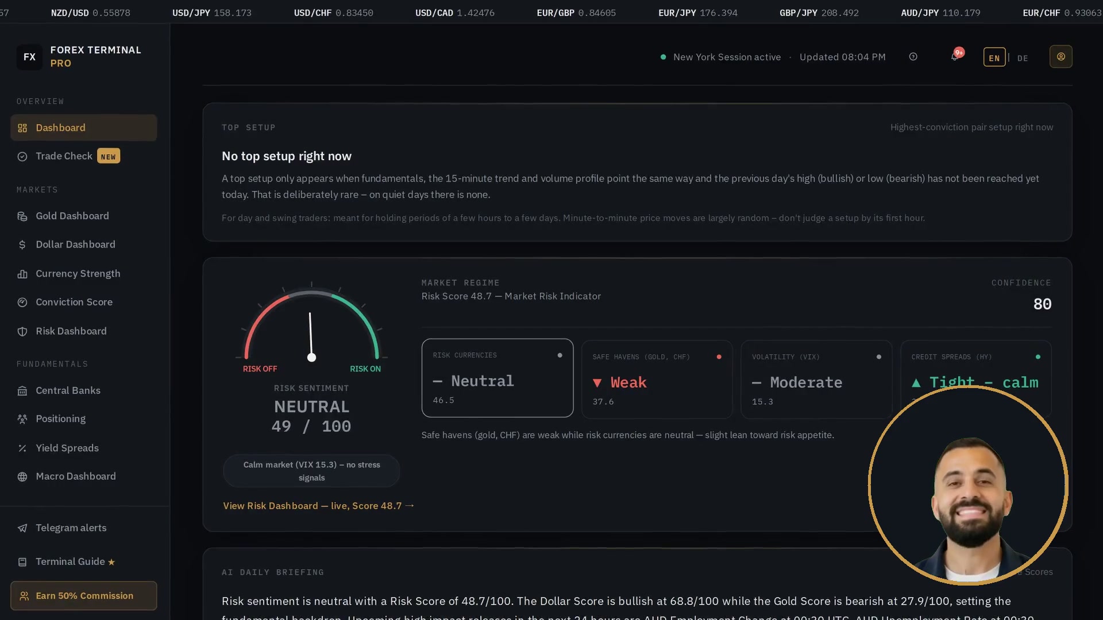Image resolution: width=1103 pixels, height=620 pixels.
Task: Click the help info icon next to the update time
Action: 913,57
